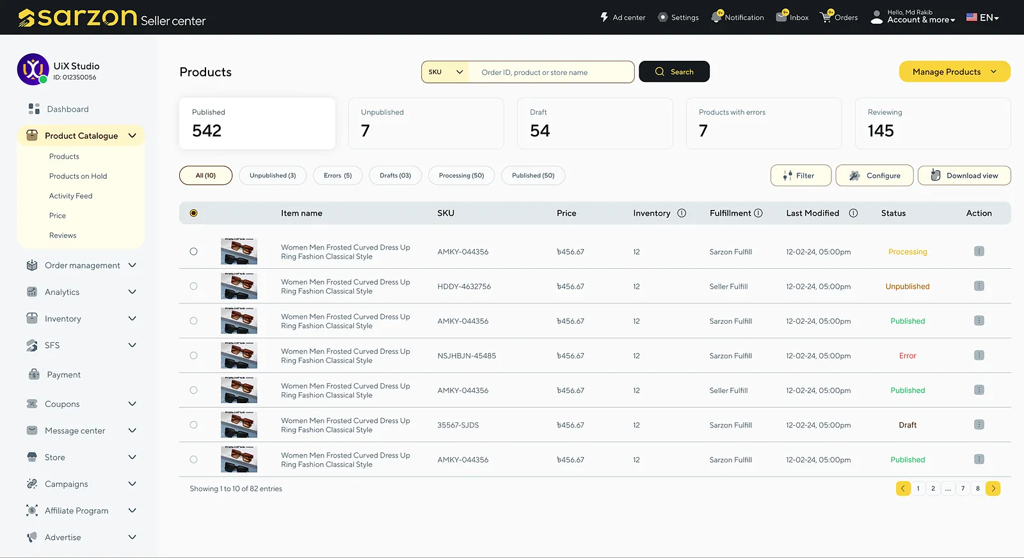
Task: Open the Manage Products dropdown
Action: pyautogui.click(x=954, y=72)
